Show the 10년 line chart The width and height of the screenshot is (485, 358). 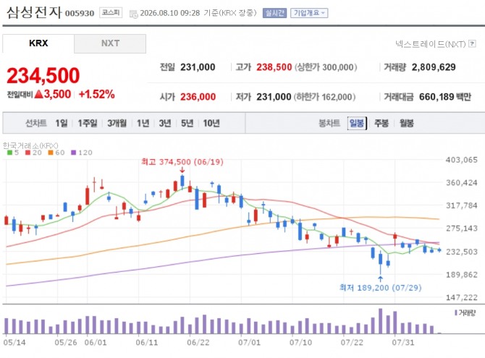point(211,123)
